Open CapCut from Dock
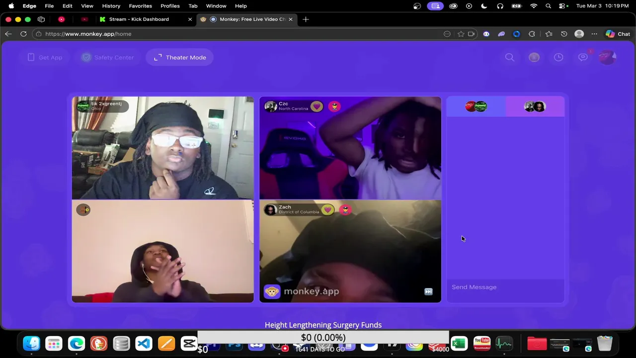 click(x=189, y=344)
